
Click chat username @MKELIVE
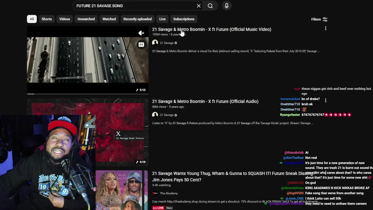coord(295,183)
